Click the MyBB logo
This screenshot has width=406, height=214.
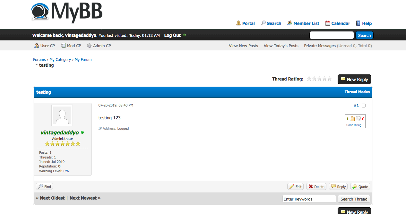[x=67, y=13]
